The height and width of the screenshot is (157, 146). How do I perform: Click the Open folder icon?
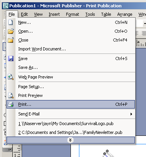11,31
